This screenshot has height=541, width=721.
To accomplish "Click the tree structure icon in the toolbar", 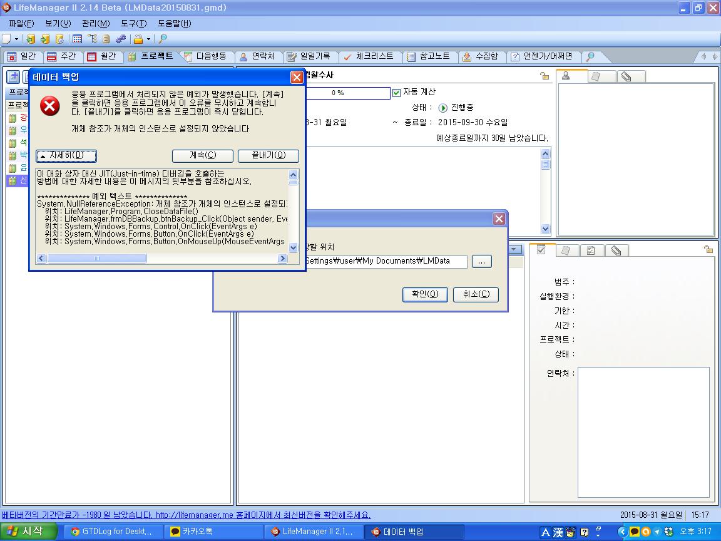I will 92,39.
